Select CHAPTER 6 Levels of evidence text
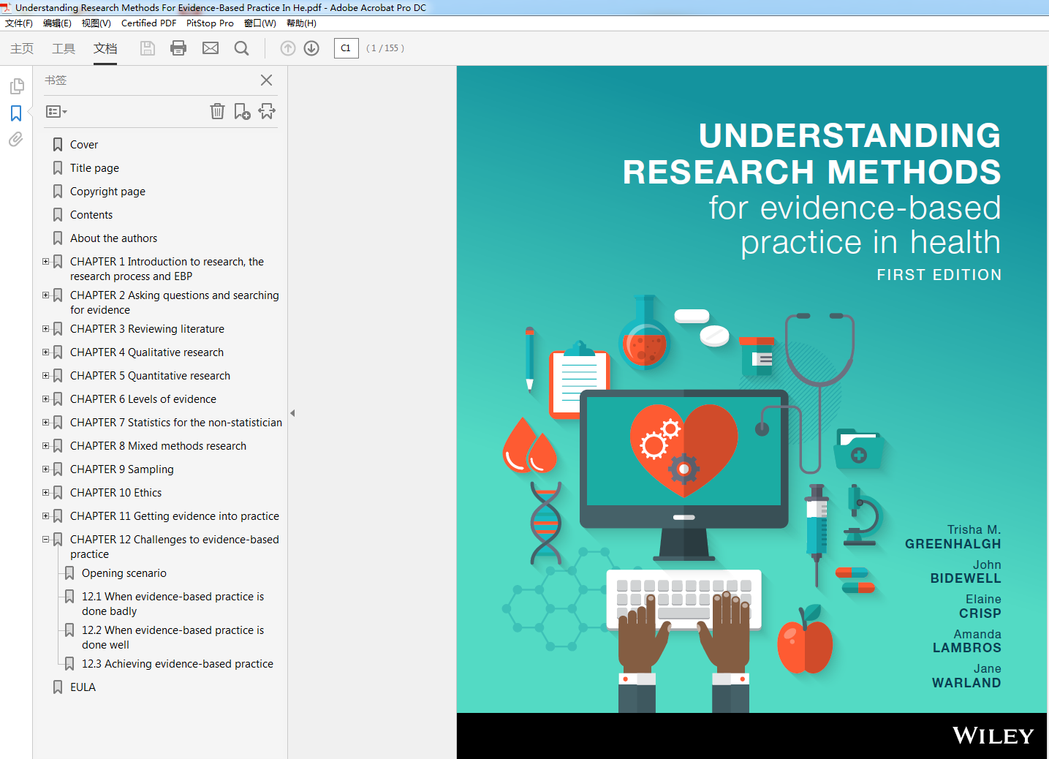Viewport: 1049px width, 759px height. tap(143, 399)
